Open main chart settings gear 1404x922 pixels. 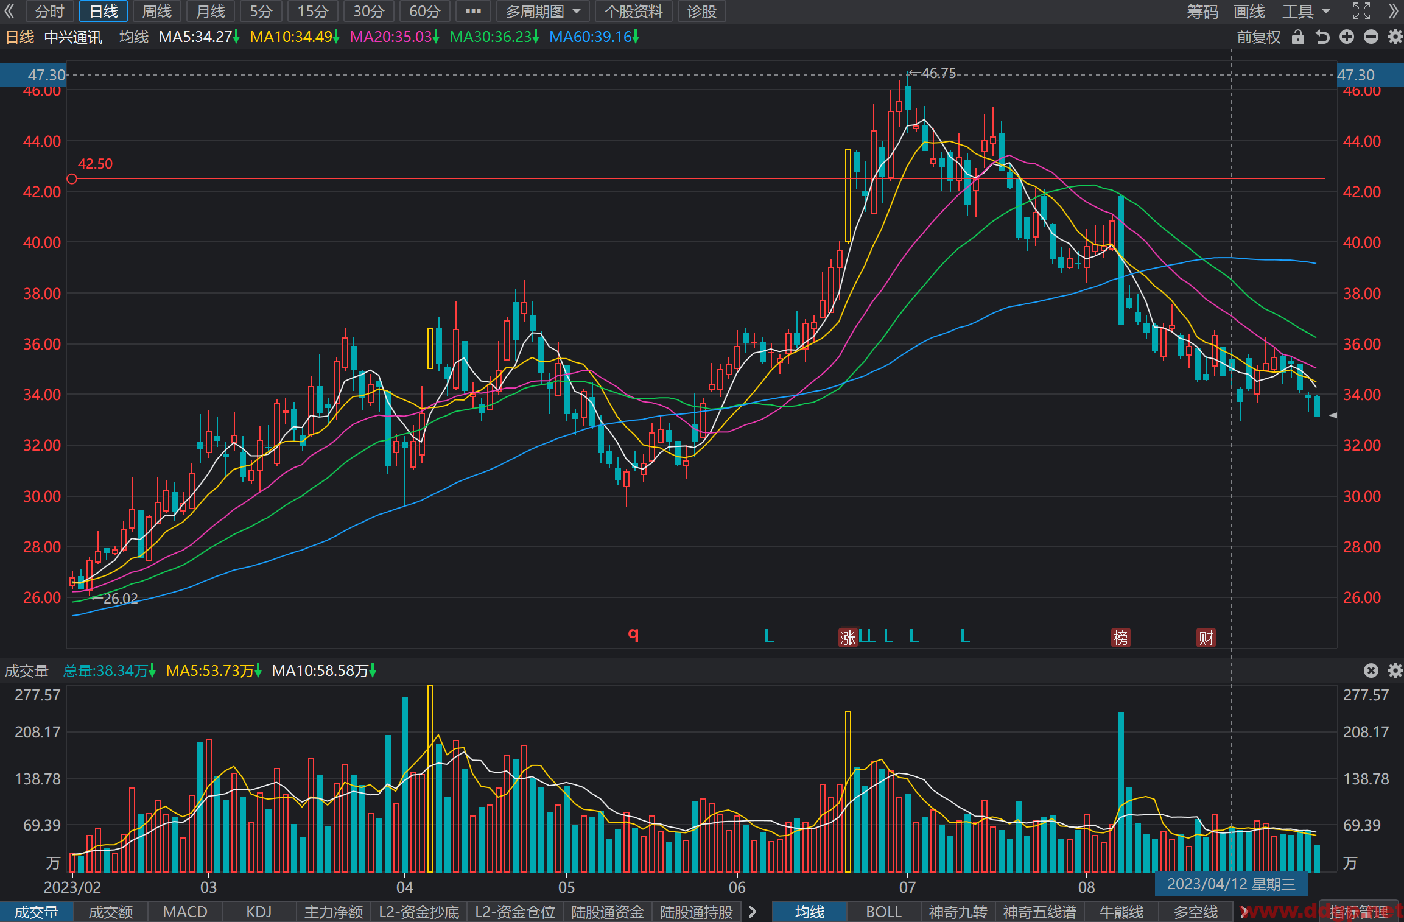(1395, 37)
